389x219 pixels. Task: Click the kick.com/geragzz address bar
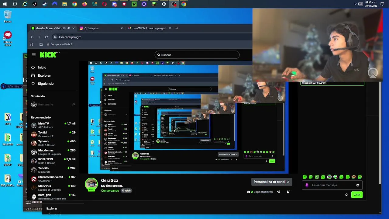pos(152,37)
